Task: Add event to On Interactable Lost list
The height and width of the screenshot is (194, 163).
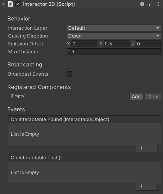Action: [141, 186]
